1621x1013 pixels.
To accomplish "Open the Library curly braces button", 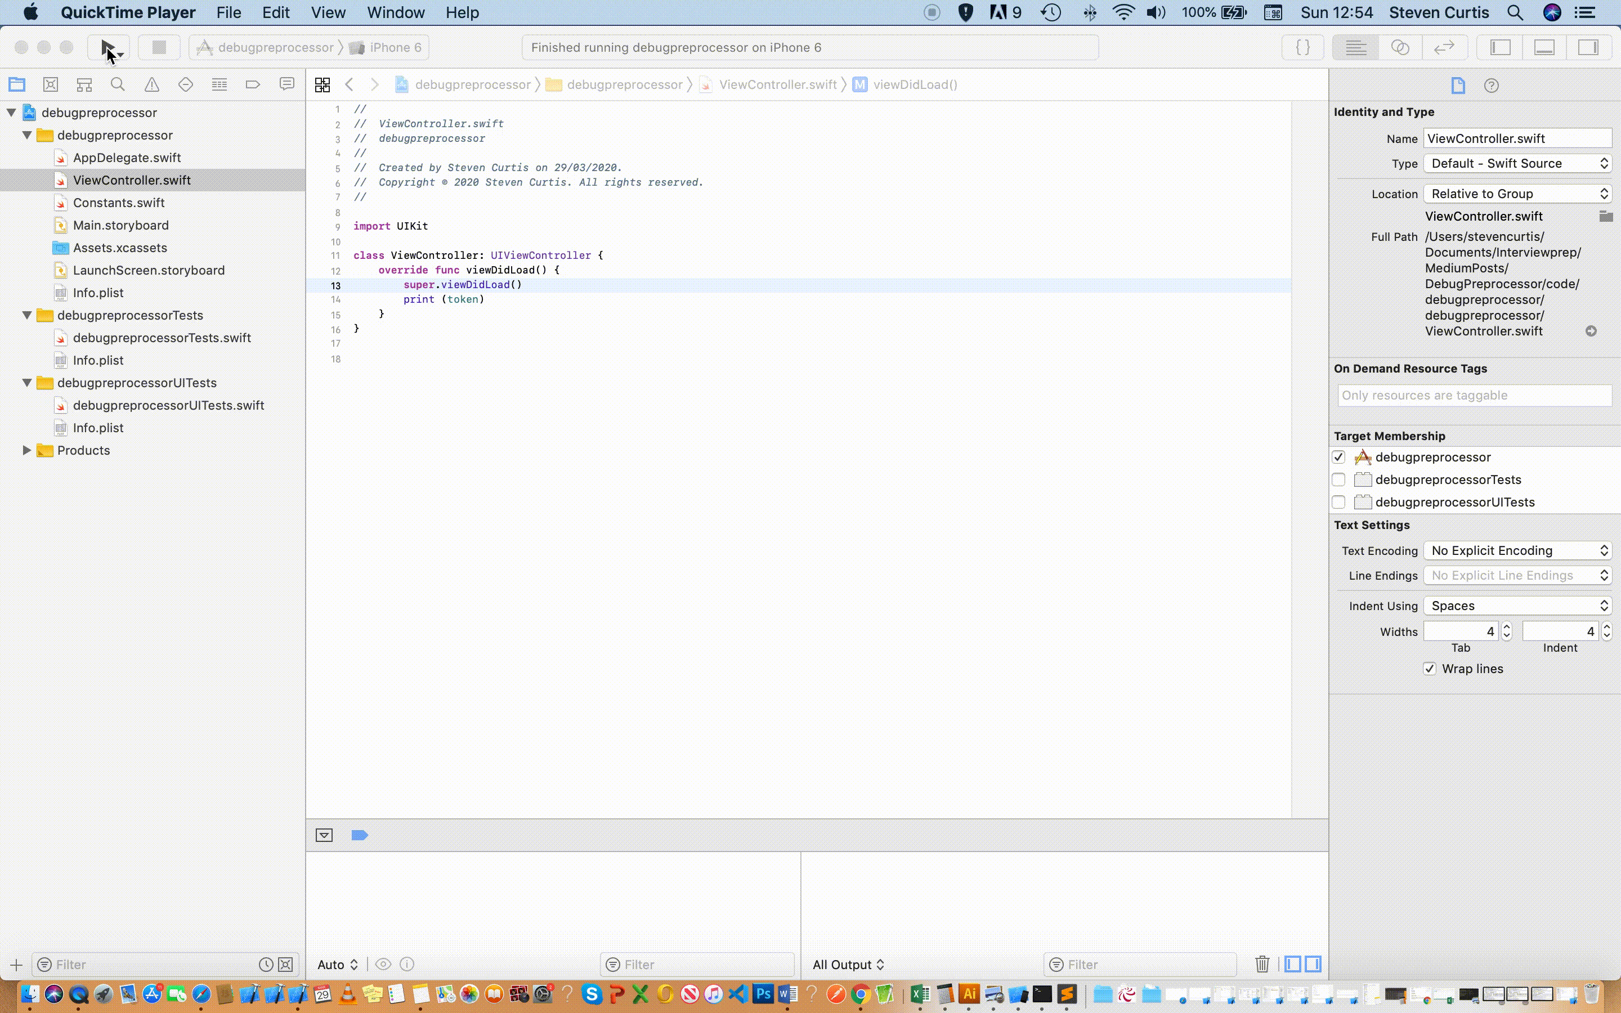I will tap(1303, 48).
